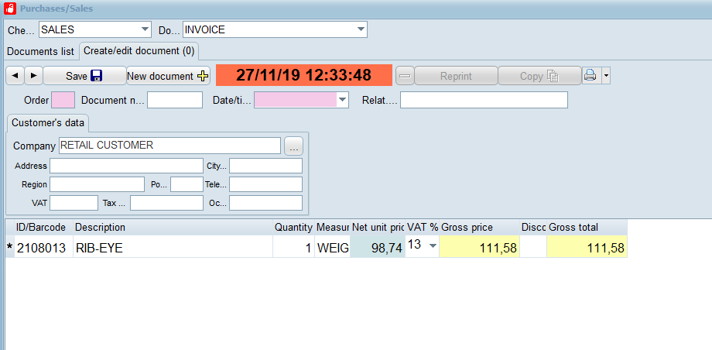Open customer browse button with ellipsis
Image resolution: width=712 pixels, height=350 pixels.
[x=294, y=146]
